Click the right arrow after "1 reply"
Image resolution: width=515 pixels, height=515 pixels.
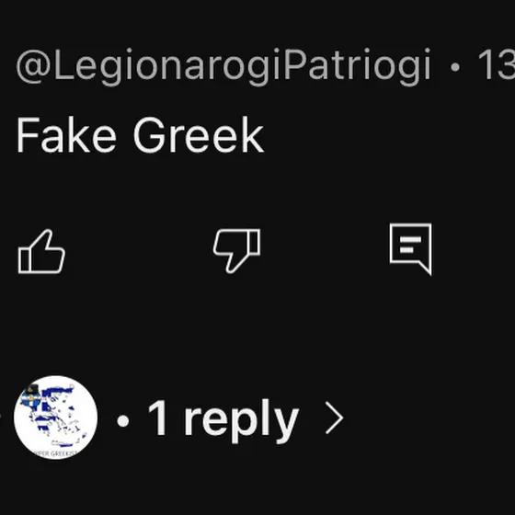point(335,418)
